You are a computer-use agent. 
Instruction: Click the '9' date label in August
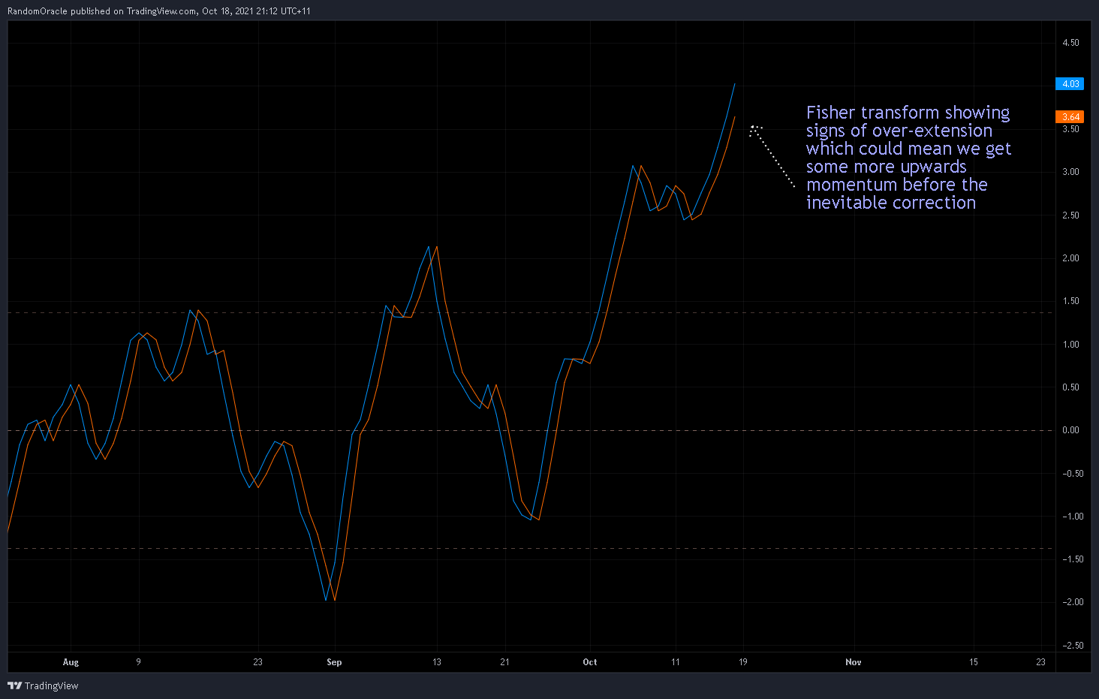point(138,662)
